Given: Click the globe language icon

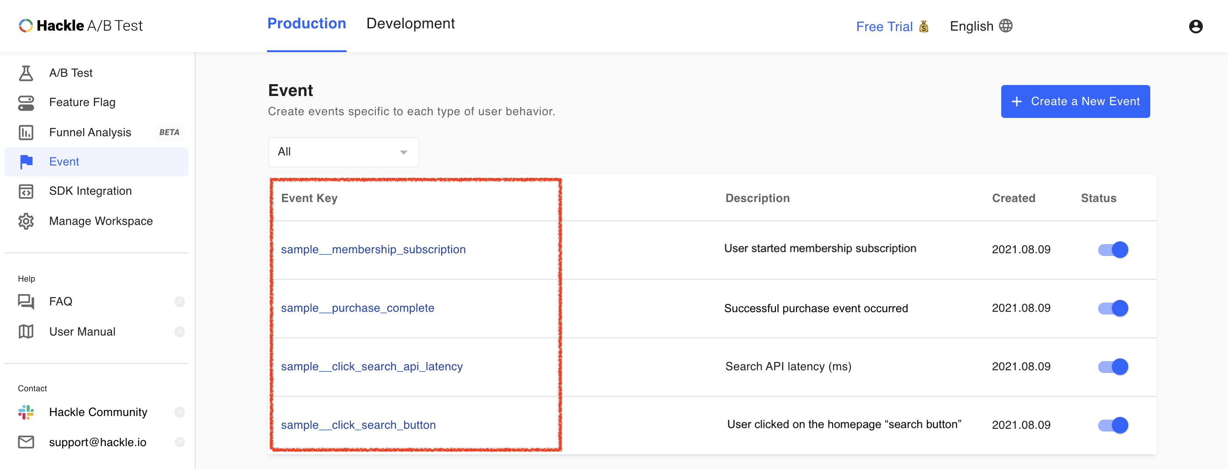Looking at the screenshot, I should tap(1006, 26).
